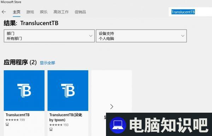
Task: Open the 主页 tab
Action: coord(17,12)
